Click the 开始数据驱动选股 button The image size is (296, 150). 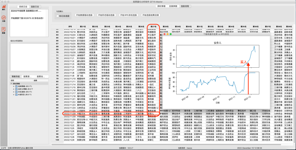[84, 15]
